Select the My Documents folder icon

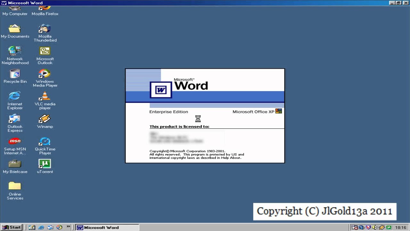point(15,31)
